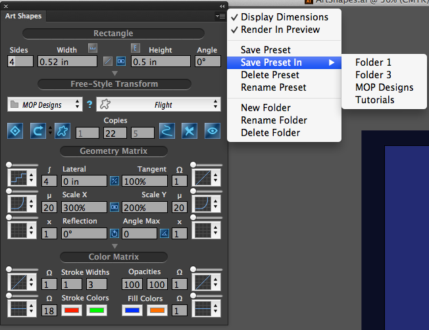429x330 pixels.
Task: Click the Free-Style Transform header button
Action: point(114,84)
